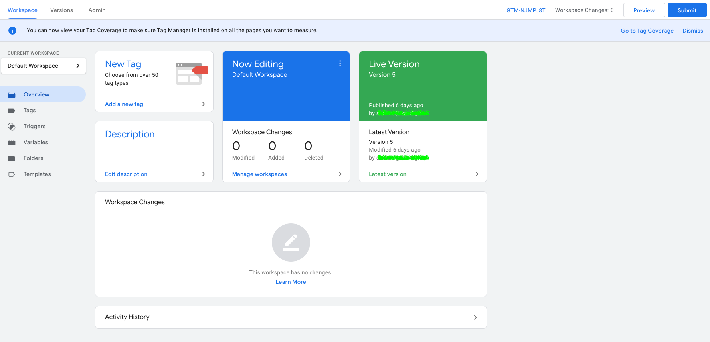Click the Added count zero
The image size is (710, 342).
point(272,146)
